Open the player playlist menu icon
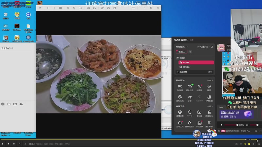This screenshot has height=147, width=262. pyautogui.click(x=259, y=144)
